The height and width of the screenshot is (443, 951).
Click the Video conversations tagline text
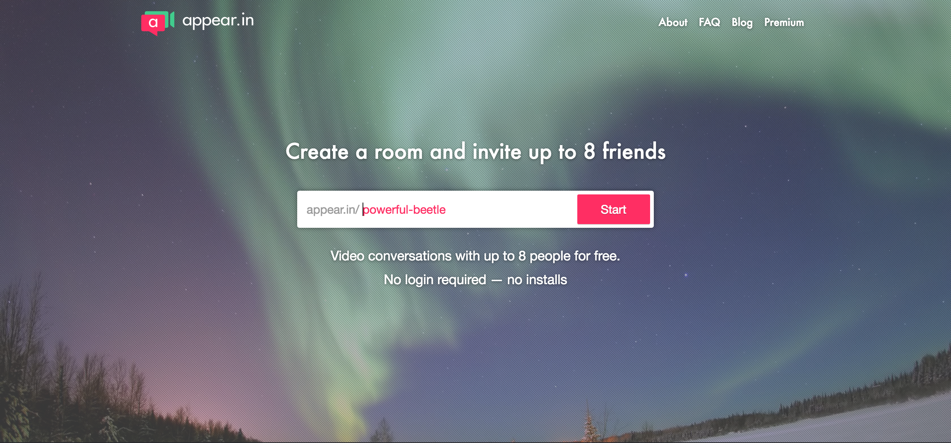(475, 256)
